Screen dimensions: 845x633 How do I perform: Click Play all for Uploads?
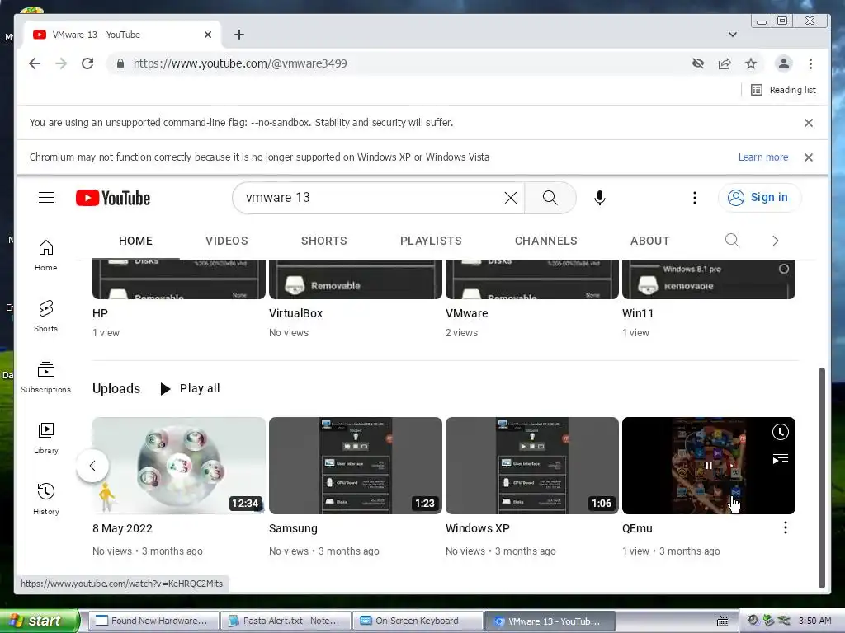(x=190, y=389)
